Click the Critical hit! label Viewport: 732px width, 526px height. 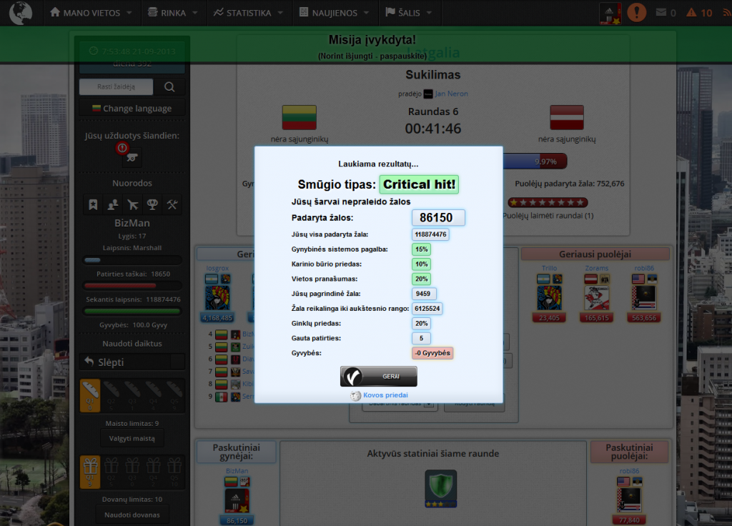tap(419, 184)
